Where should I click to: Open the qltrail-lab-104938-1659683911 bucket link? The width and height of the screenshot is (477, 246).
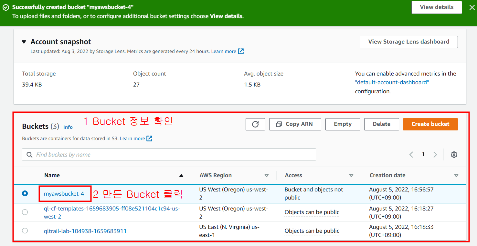coord(85,231)
